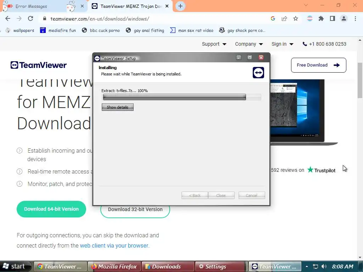This screenshot has width=363, height=272.
Task: Open the Windows start button
Action: click(x=15, y=266)
